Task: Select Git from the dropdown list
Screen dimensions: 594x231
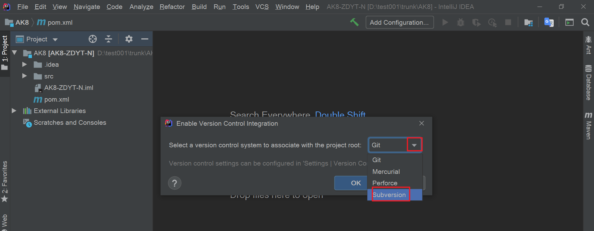Action: click(395, 160)
